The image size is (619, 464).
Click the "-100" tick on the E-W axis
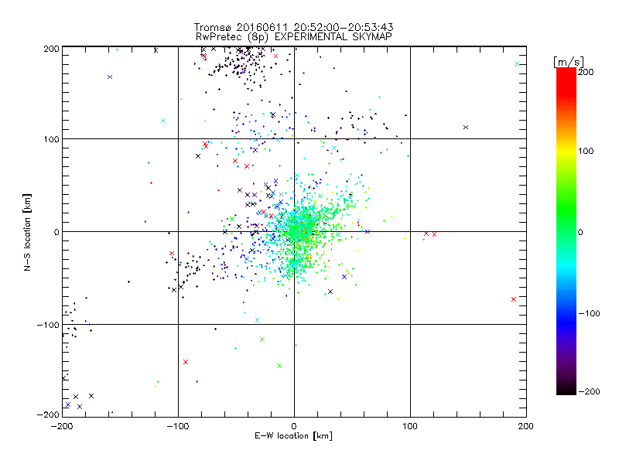pyautogui.click(x=178, y=426)
